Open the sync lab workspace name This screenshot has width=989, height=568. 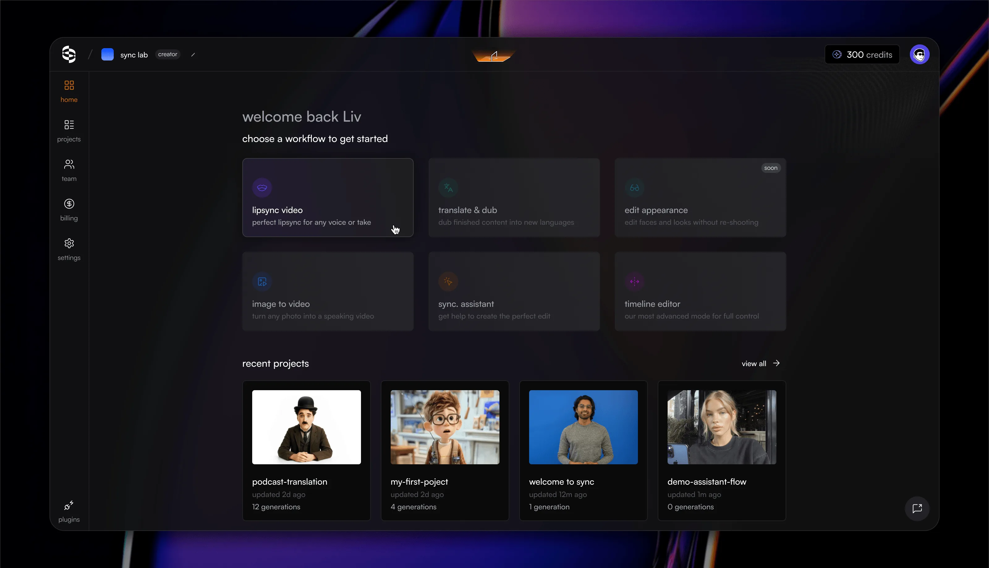click(x=134, y=55)
